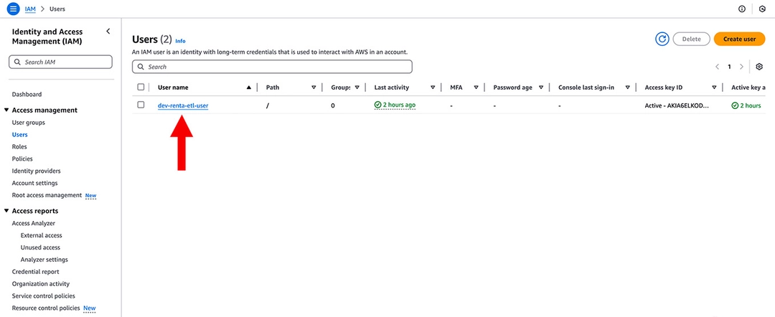Sort by MFA column arrow

(476, 87)
